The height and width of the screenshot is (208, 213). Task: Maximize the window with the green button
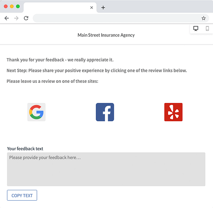click(x=18, y=6)
